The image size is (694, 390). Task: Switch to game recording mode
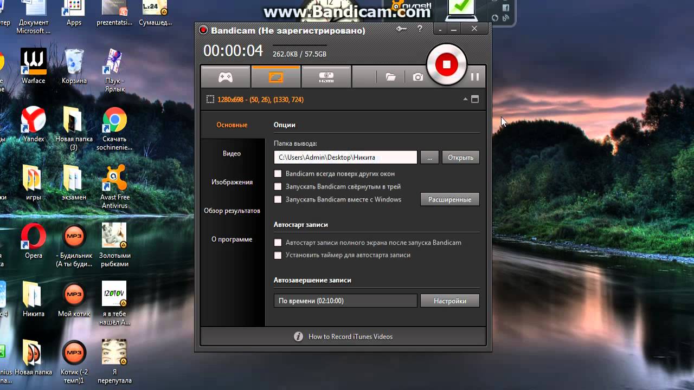point(226,77)
